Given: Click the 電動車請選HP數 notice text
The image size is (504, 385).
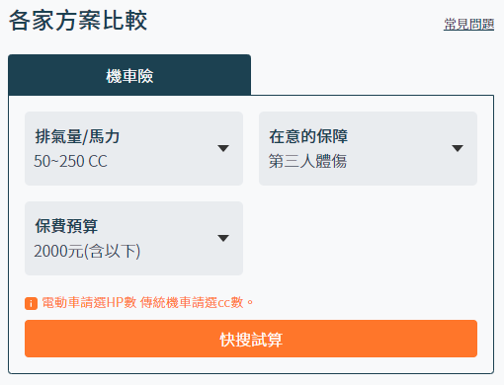Looking at the screenshot, I should (x=89, y=302).
